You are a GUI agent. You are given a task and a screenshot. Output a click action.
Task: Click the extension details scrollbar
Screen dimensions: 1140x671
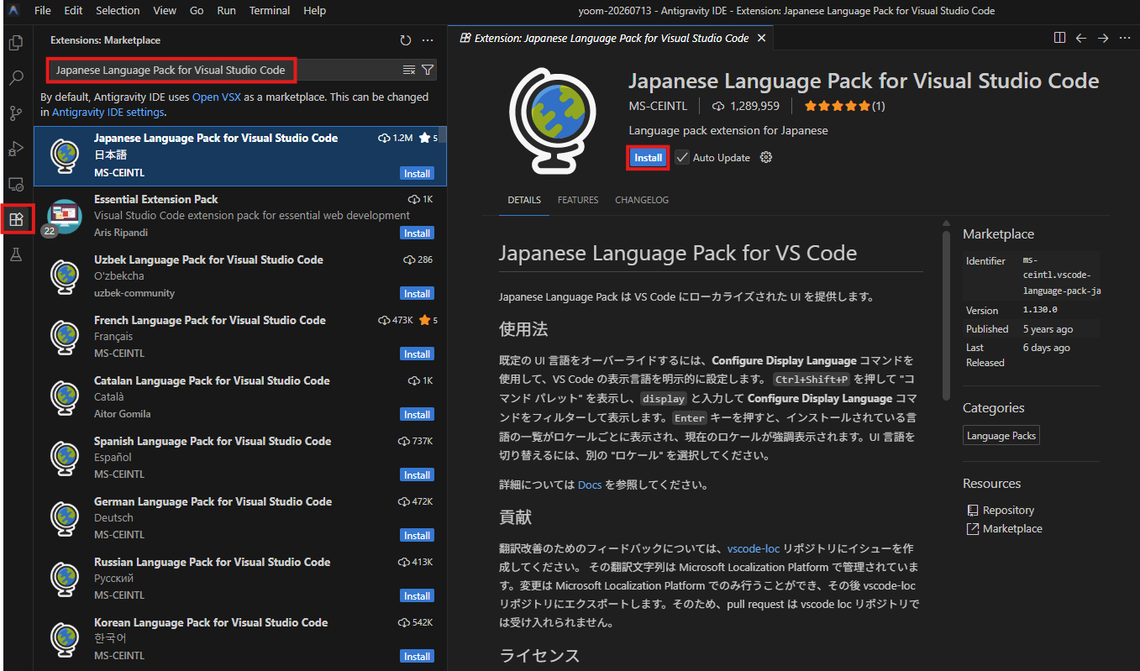[946, 315]
